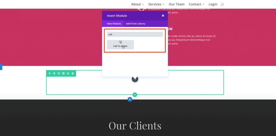The image size is (276, 136).
Task: Click the green add row plus button
Action: [135, 95]
